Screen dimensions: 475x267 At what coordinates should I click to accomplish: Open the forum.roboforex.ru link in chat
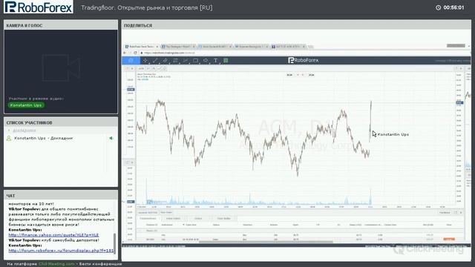click(x=61, y=251)
